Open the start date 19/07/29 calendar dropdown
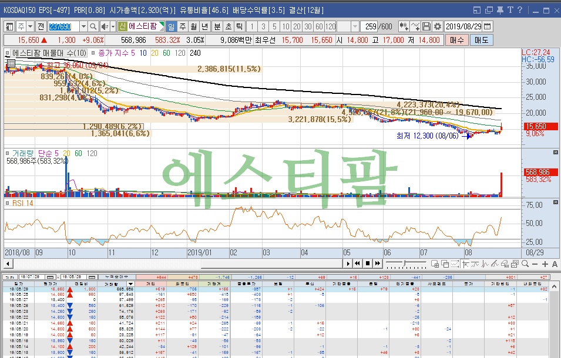The image size is (561, 358). click(50, 277)
